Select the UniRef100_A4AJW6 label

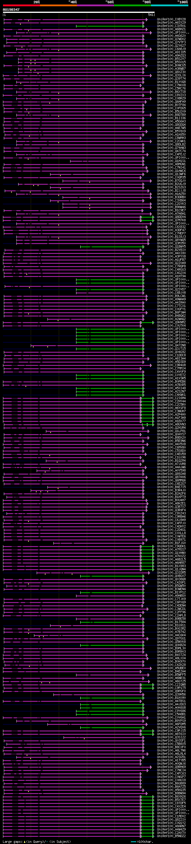[171, 467]
